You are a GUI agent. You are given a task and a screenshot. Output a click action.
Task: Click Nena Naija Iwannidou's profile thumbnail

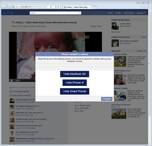pyautogui.click(x=115, y=43)
